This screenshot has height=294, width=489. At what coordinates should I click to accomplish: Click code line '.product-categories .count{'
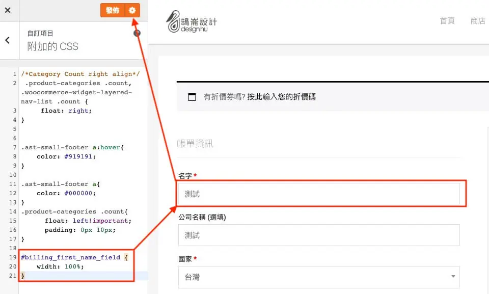[x=74, y=211]
